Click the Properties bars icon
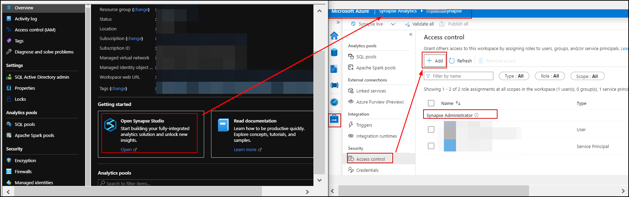 tap(9, 88)
